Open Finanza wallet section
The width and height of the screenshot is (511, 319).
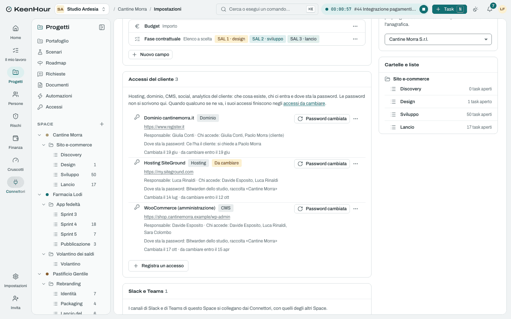16,142
